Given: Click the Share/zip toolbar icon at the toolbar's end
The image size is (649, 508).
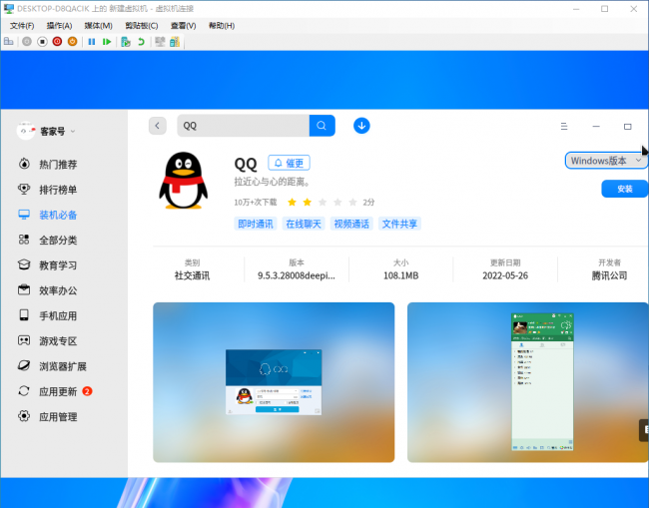Looking at the screenshot, I should click(175, 41).
